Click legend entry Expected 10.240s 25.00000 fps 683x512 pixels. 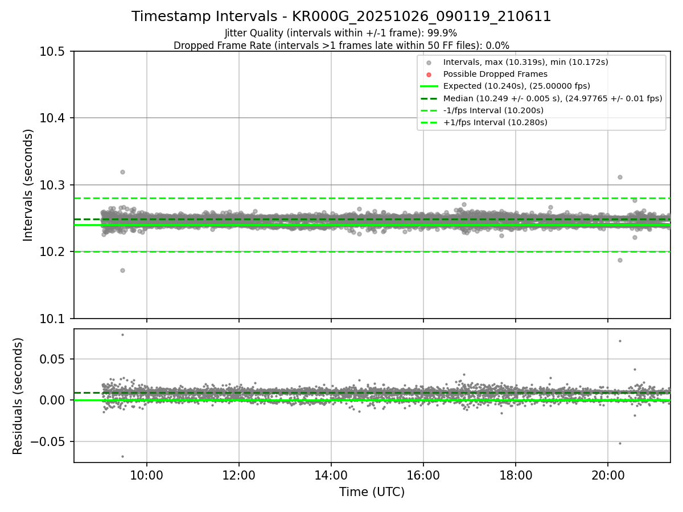517,86
